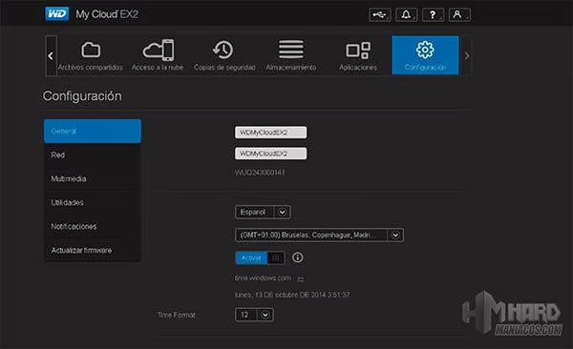Click the first WDMyCloudEX2 name field

pyautogui.click(x=271, y=133)
